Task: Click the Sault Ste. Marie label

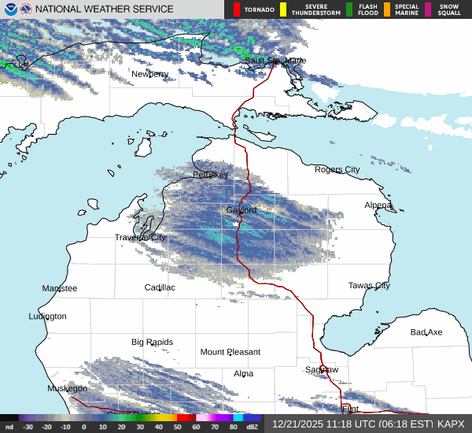Action: click(275, 61)
